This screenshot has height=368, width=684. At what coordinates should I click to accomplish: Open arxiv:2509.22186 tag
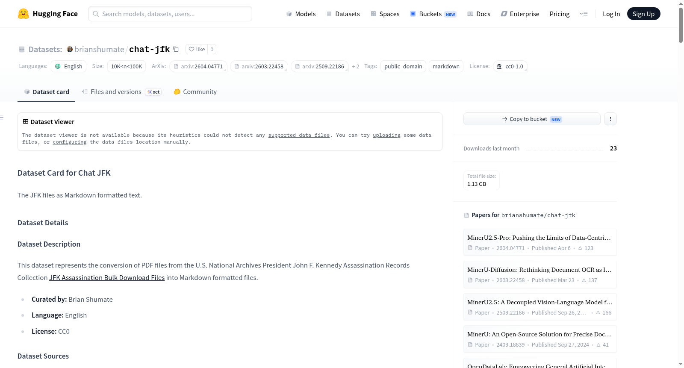319,66
